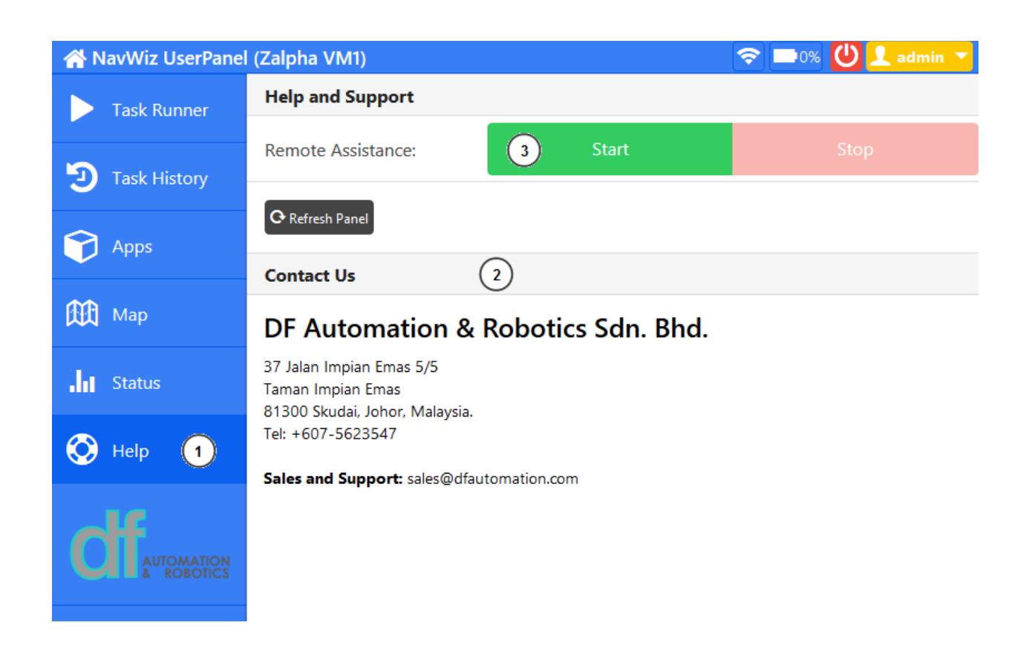Click the Task Runner play icon
Screen dimensions: 1026x654
click(82, 109)
